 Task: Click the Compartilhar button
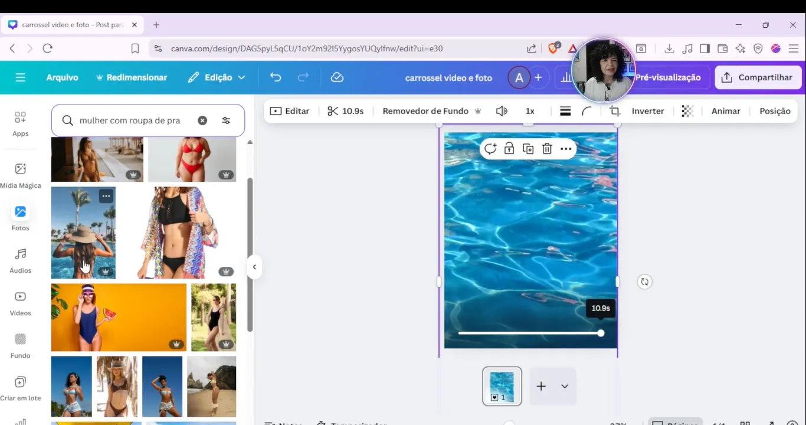pyautogui.click(x=758, y=77)
